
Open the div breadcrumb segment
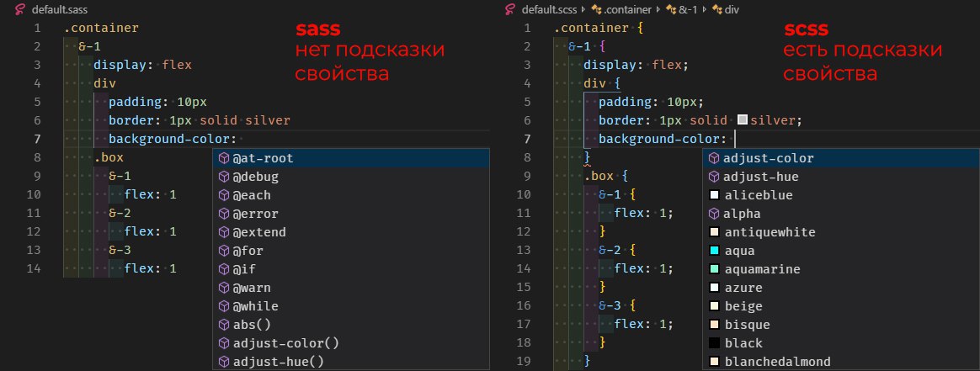pos(732,10)
